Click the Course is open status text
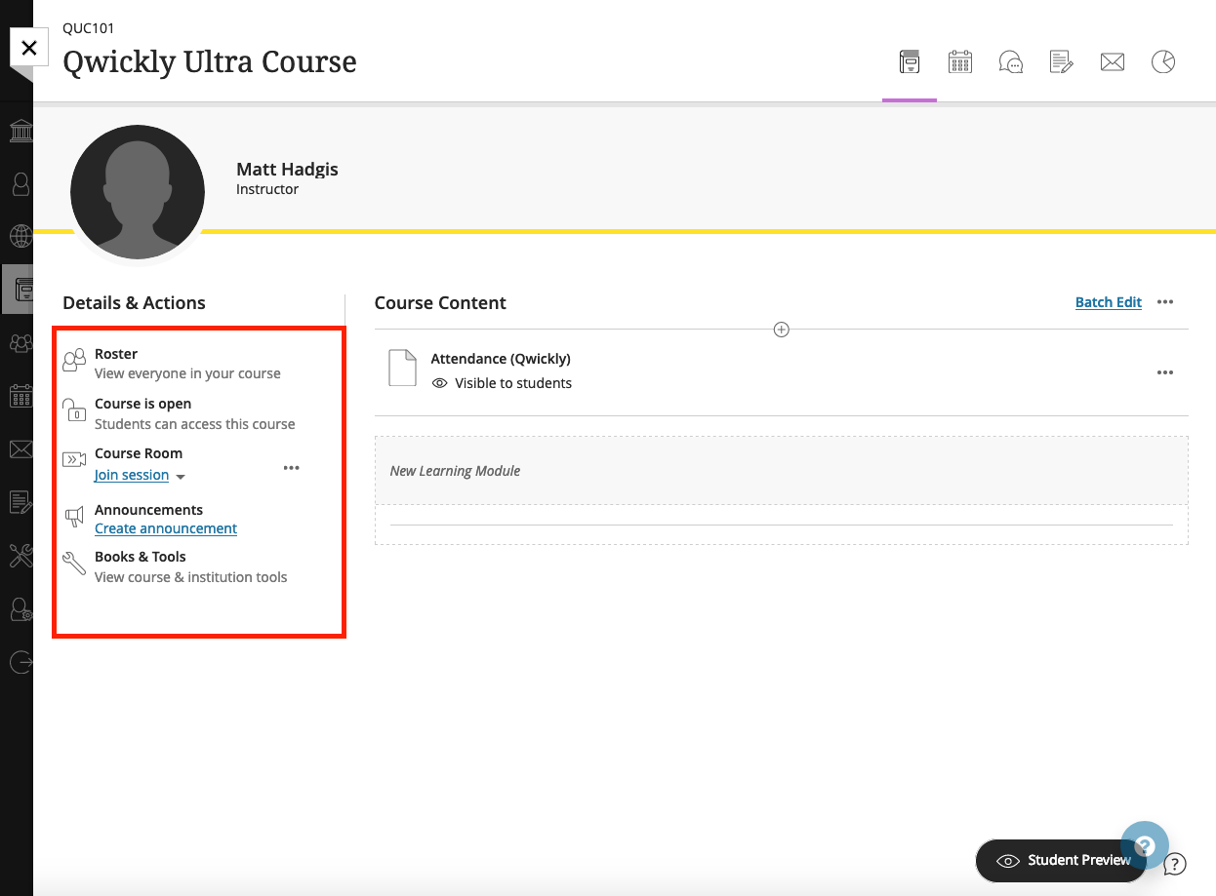This screenshot has width=1216, height=896. 142,404
